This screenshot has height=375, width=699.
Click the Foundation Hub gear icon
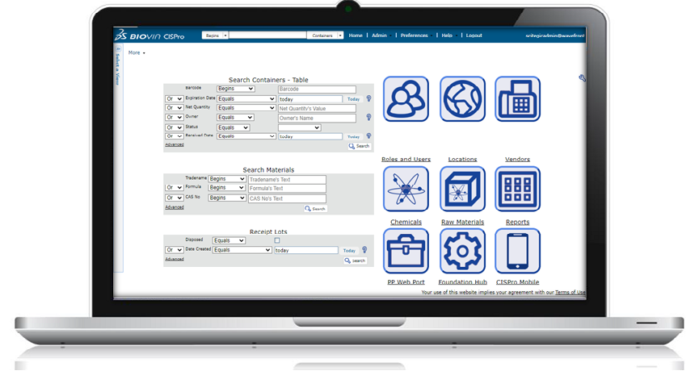coord(462,251)
